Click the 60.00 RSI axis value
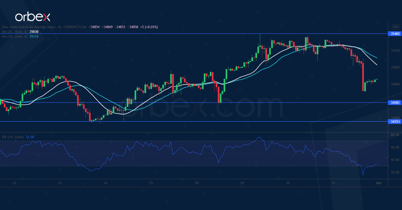The height and width of the screenshot is (210, 402). pyautogui.click(x=395, y=147)
